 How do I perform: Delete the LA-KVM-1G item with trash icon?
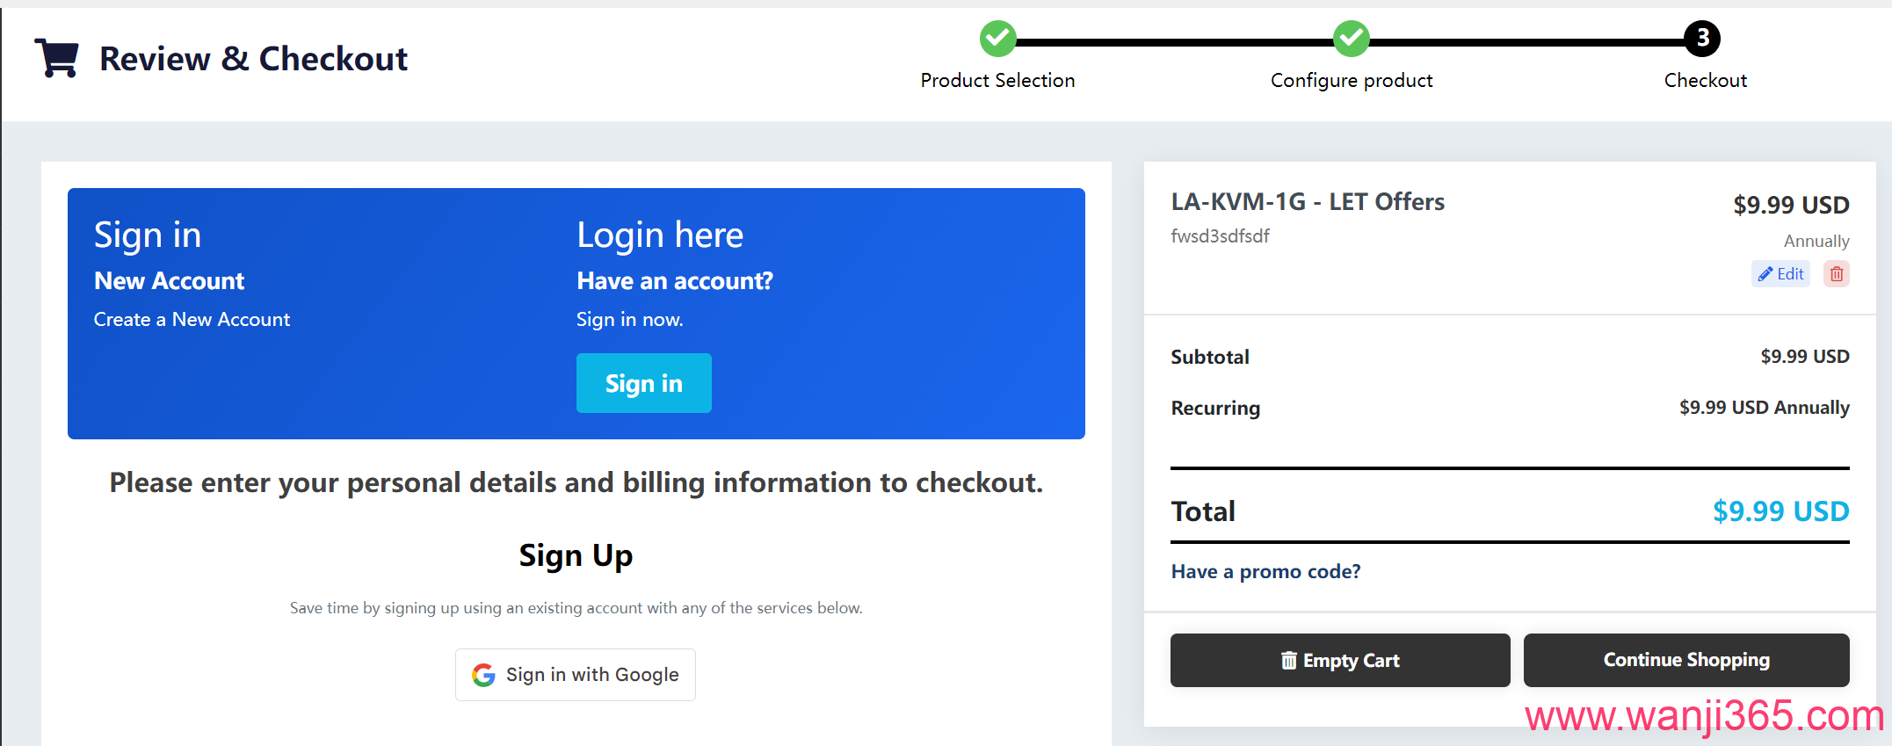pos(1836,274)
